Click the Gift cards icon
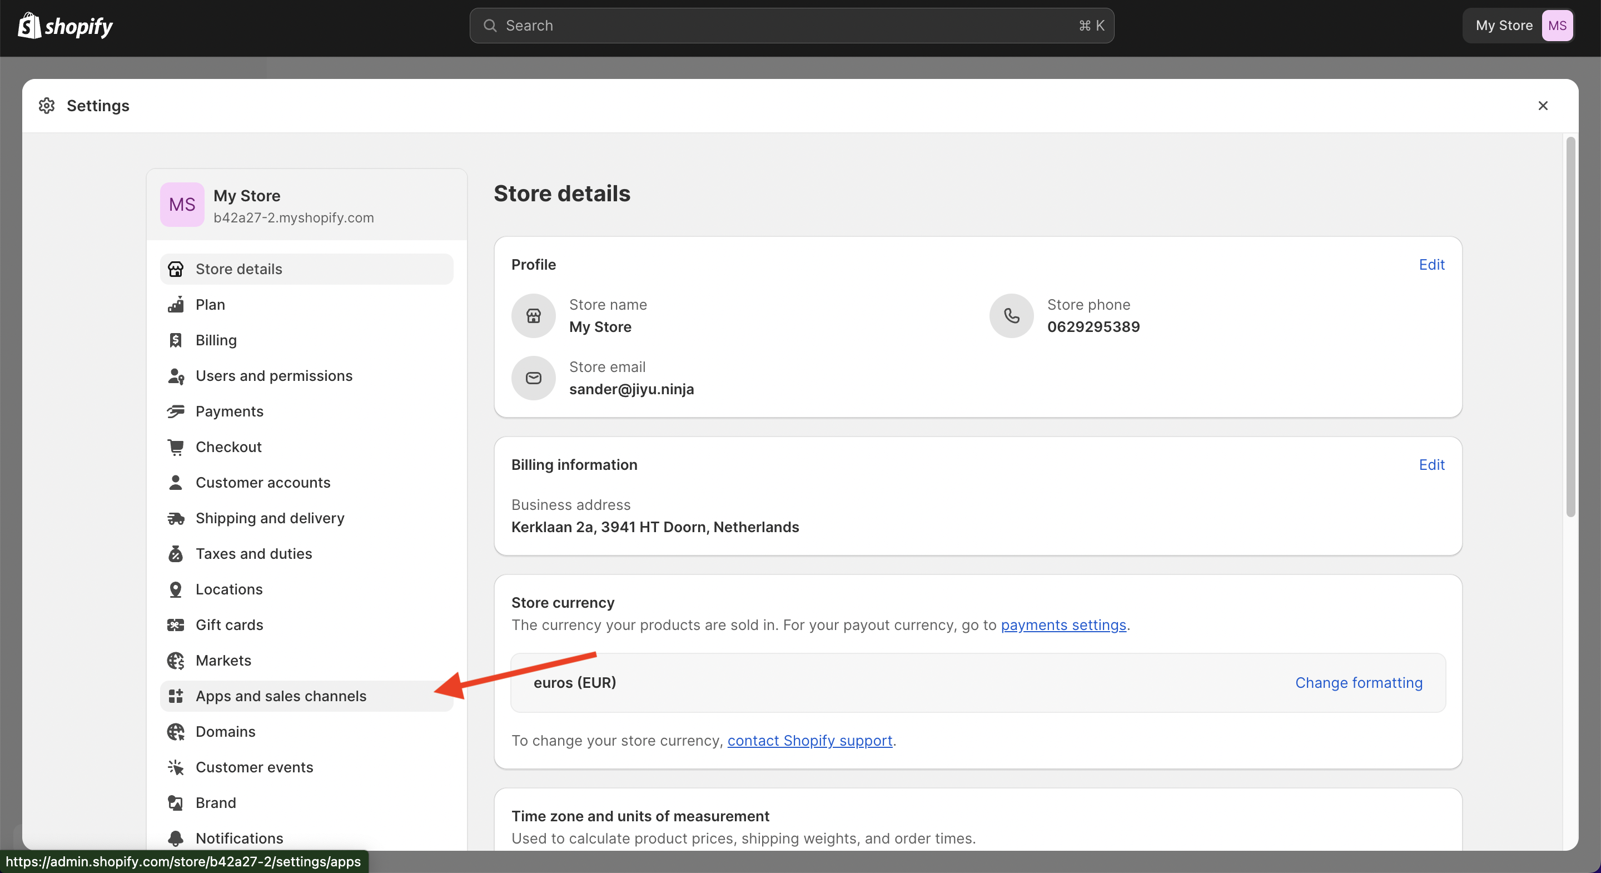This screenshot has width=1601, height=873. click(176, 625)
